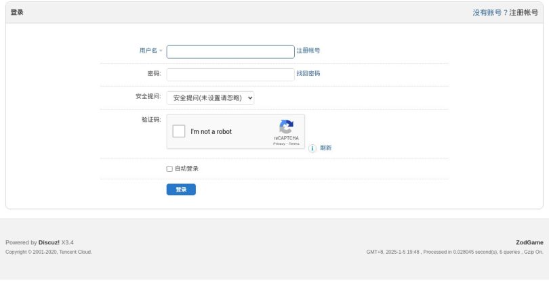Open 注册帐号 link next to username field
The height and width of the screenshot is (287, 549).
(308, 51)
